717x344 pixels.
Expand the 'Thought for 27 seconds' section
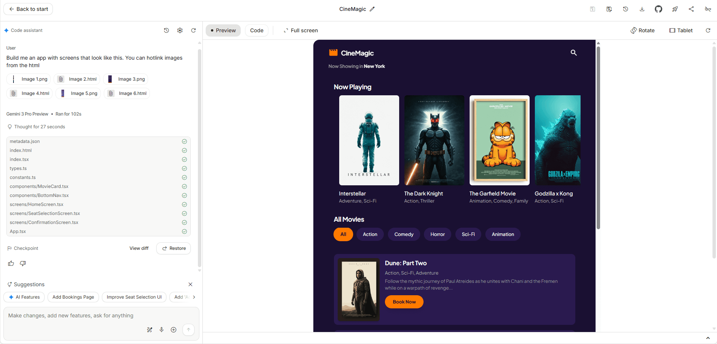(39, 127)
